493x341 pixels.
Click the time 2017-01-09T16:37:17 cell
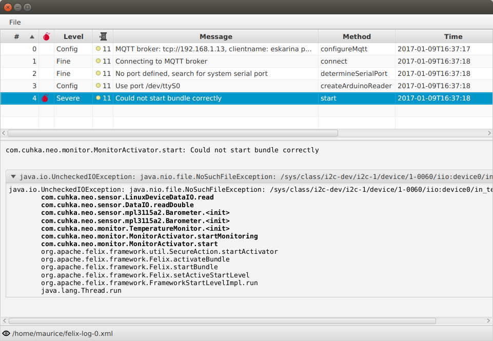click(x=444, y=49)
